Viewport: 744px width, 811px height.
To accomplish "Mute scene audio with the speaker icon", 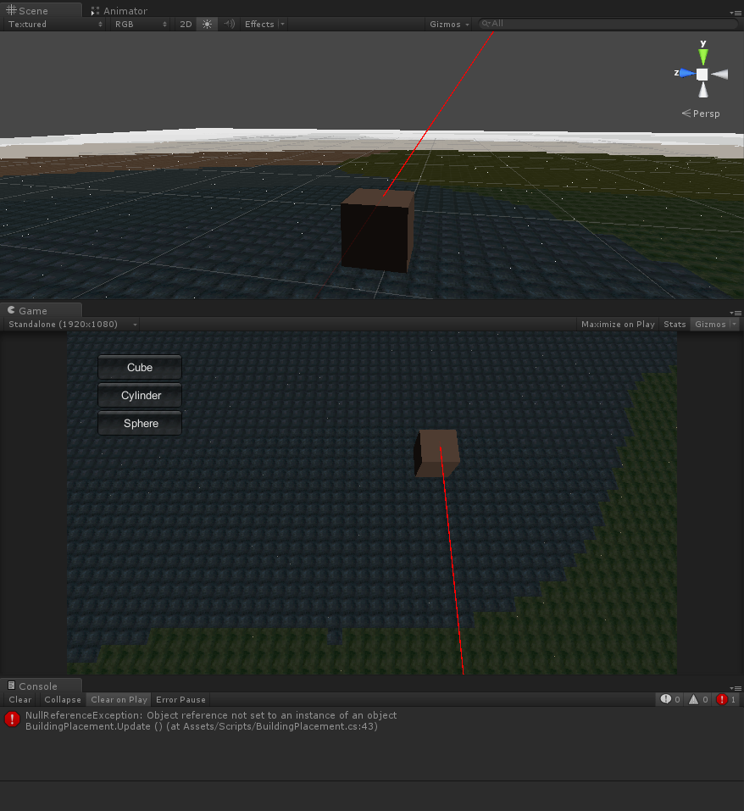I will (228, 24).
